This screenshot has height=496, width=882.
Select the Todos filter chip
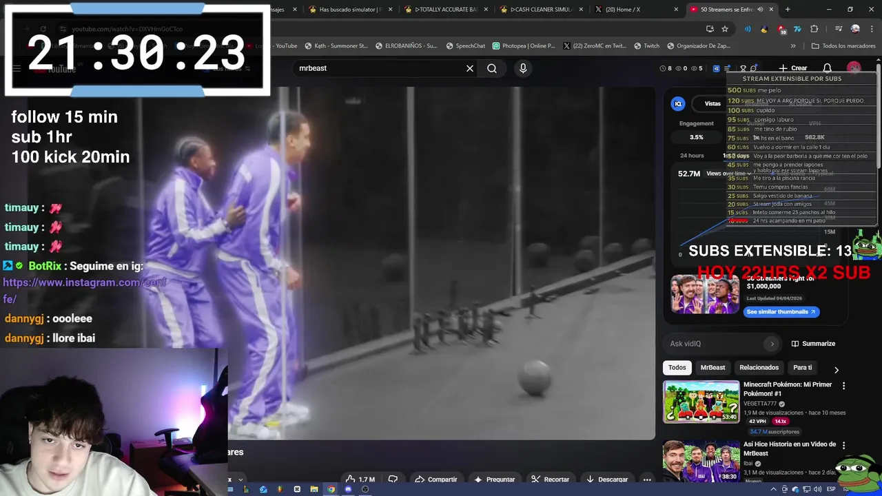[677, 368]
